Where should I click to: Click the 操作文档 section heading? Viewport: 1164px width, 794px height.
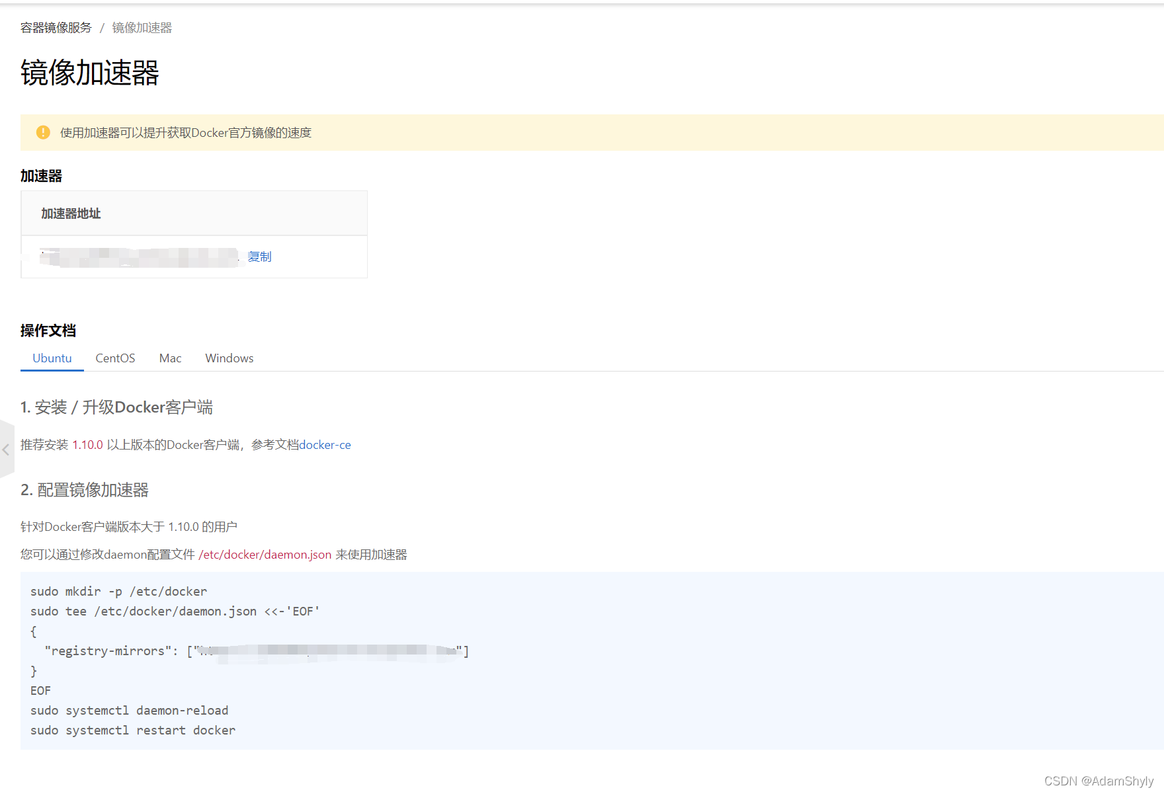pos(48,331)
